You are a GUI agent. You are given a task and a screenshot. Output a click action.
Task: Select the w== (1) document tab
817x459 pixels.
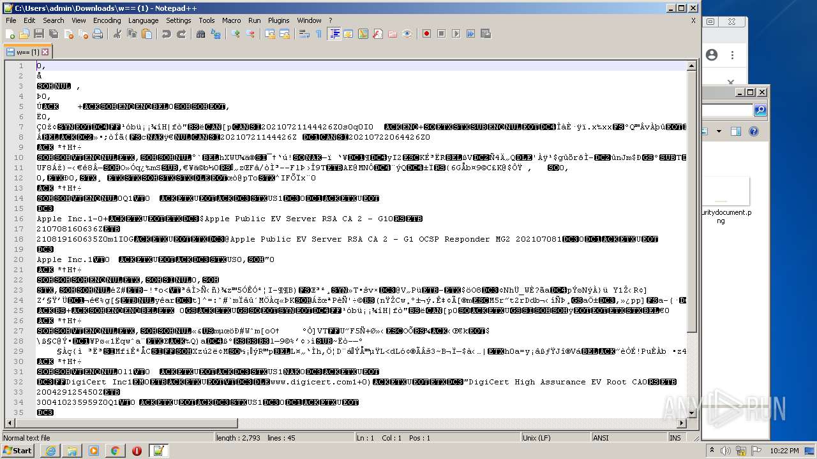click(27, 52)
